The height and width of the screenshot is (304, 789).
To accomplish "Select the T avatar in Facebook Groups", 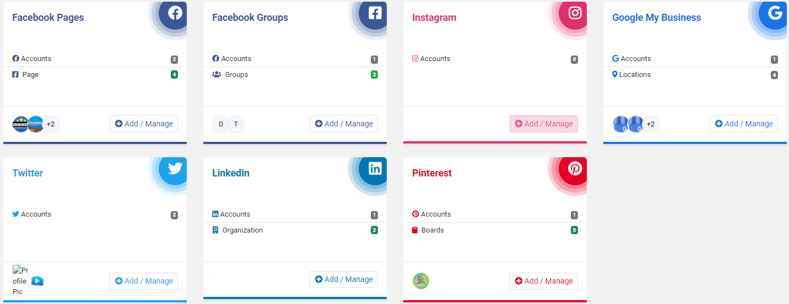I will (x=236, y=124).
